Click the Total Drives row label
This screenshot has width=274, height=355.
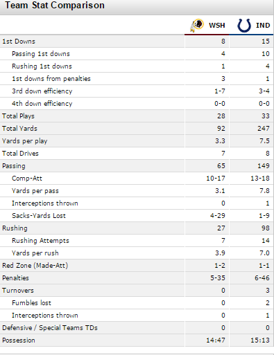tap(20, 154)
